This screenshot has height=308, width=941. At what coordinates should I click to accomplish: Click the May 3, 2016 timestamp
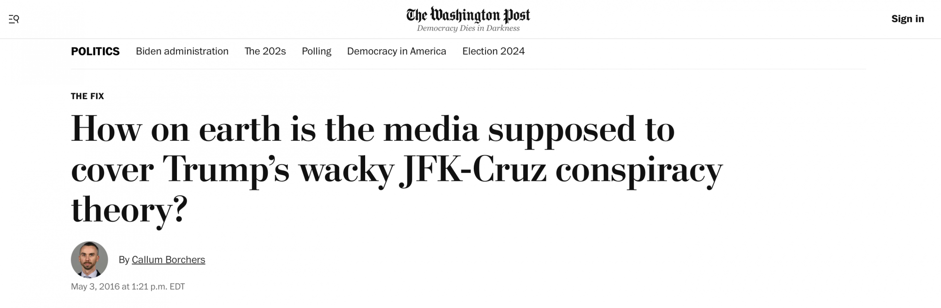(128, 286)
